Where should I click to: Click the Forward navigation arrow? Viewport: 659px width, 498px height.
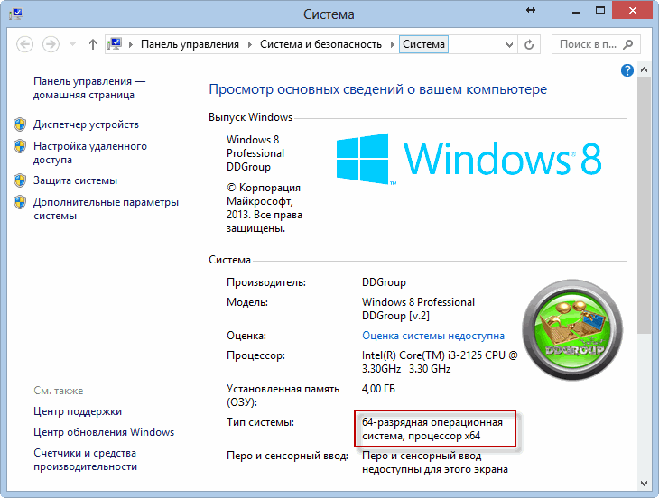click(51, 44)
